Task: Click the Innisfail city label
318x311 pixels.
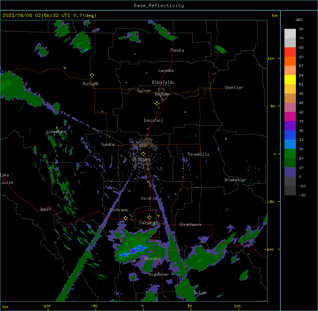Action: click(153, 120)
